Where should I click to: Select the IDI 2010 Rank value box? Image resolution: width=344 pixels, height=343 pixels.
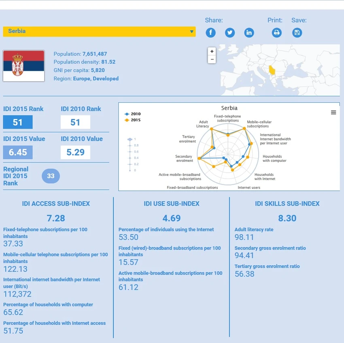[75, 122]
